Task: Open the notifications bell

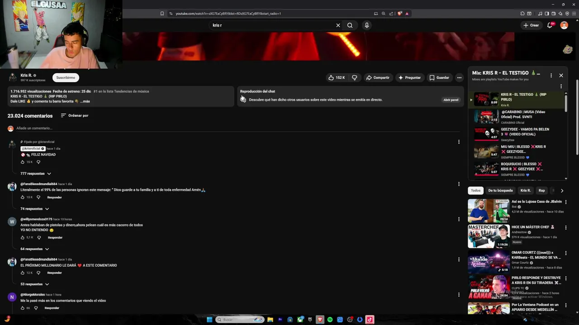Action: coord(550,25)
